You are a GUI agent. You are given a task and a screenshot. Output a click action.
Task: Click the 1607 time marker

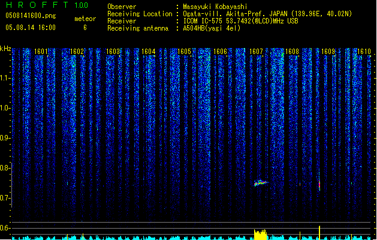256,52
